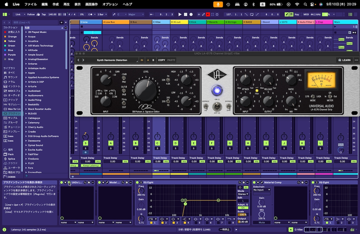Toggle Track Activator for track C
This screenshot has width=360, height=234.
(157, 143)
